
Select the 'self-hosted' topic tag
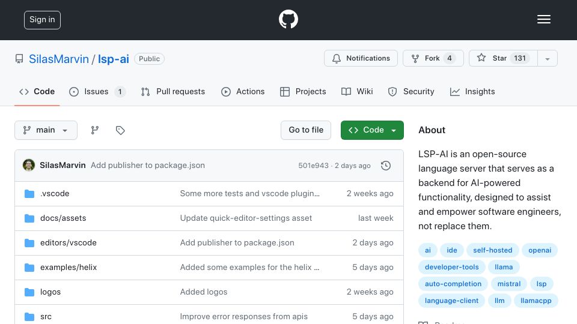click(x=493, y=250)
